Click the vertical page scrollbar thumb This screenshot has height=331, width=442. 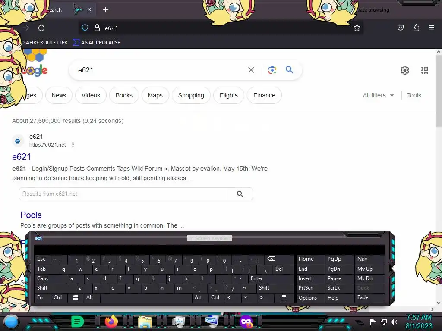439,91
